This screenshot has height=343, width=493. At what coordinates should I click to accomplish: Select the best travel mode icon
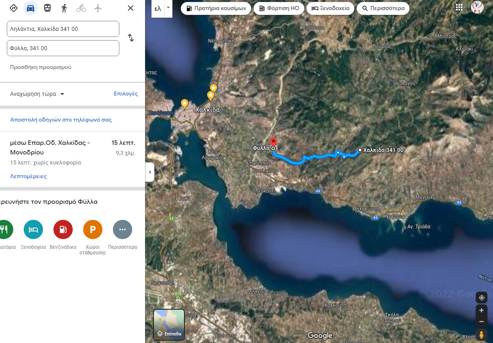pyautogui.click(x=13, y=8)
